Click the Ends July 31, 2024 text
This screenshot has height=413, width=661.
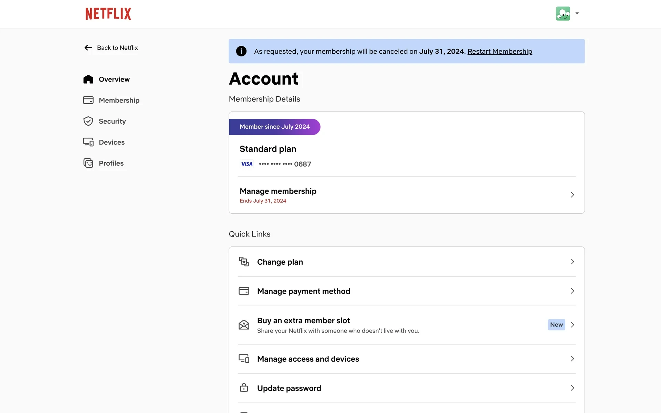click(263, 201)
